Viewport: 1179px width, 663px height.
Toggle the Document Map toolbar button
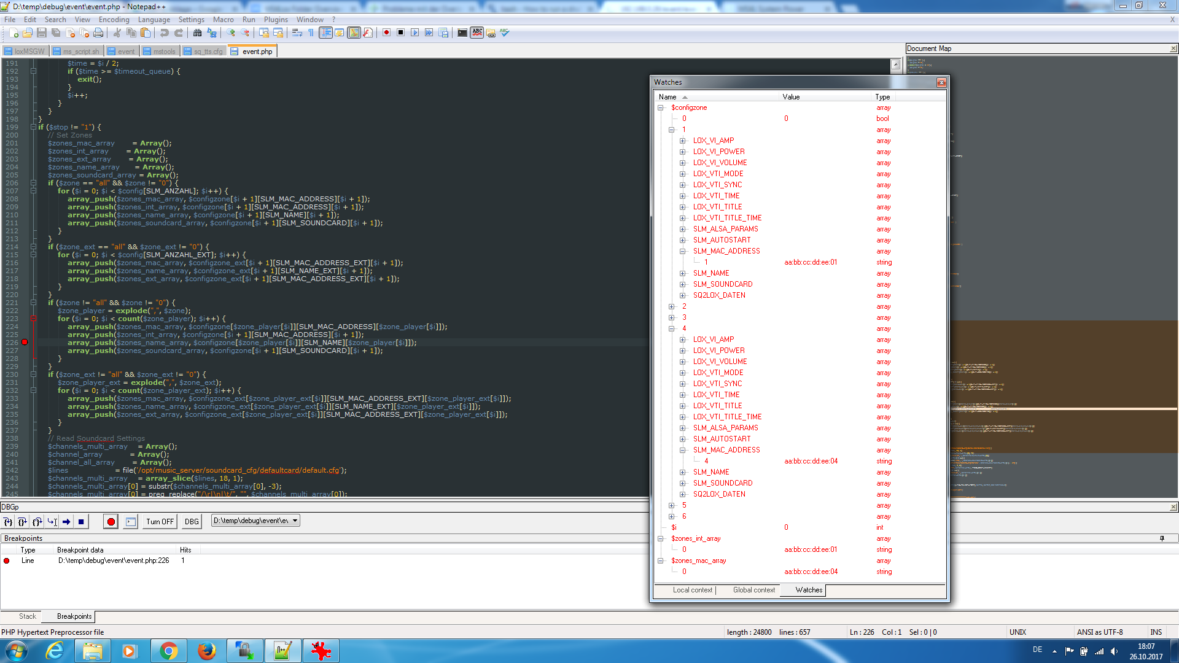pos(354,33)
